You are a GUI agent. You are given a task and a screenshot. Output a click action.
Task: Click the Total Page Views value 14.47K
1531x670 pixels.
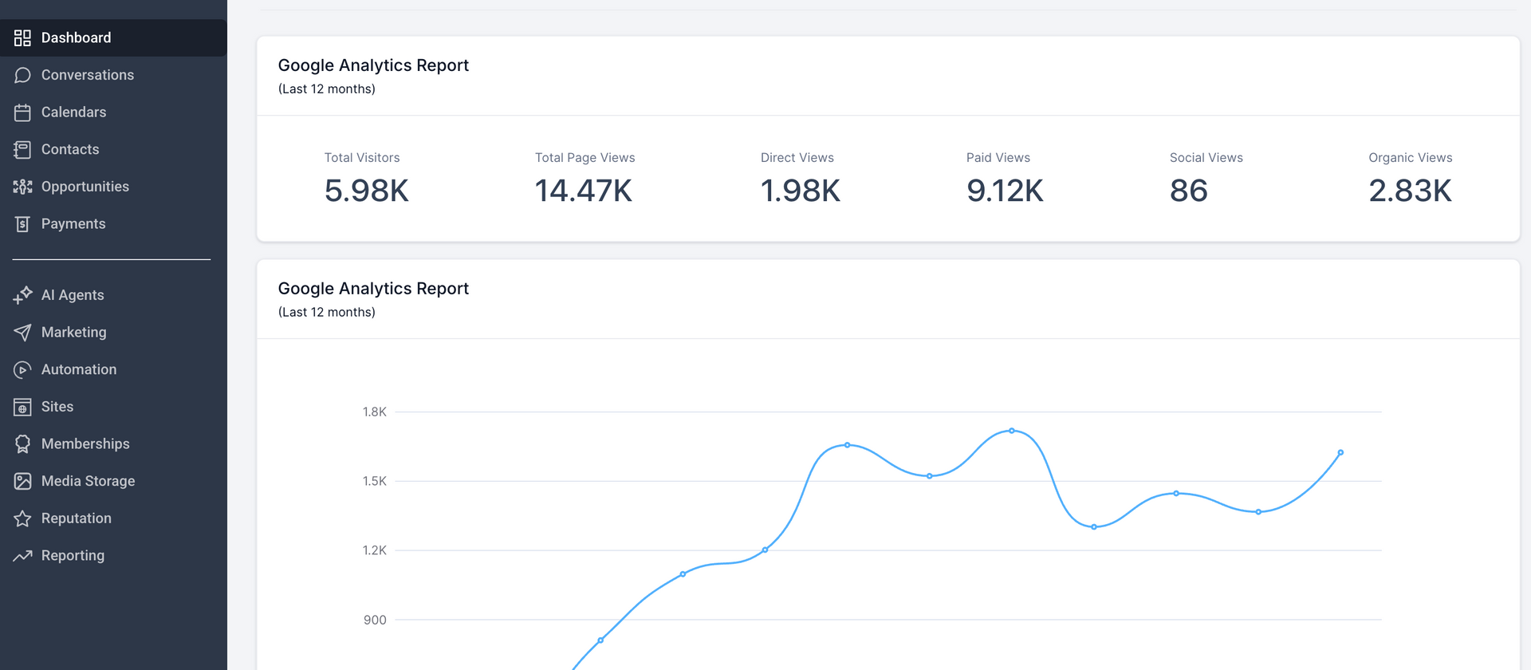tap(584, 191)
